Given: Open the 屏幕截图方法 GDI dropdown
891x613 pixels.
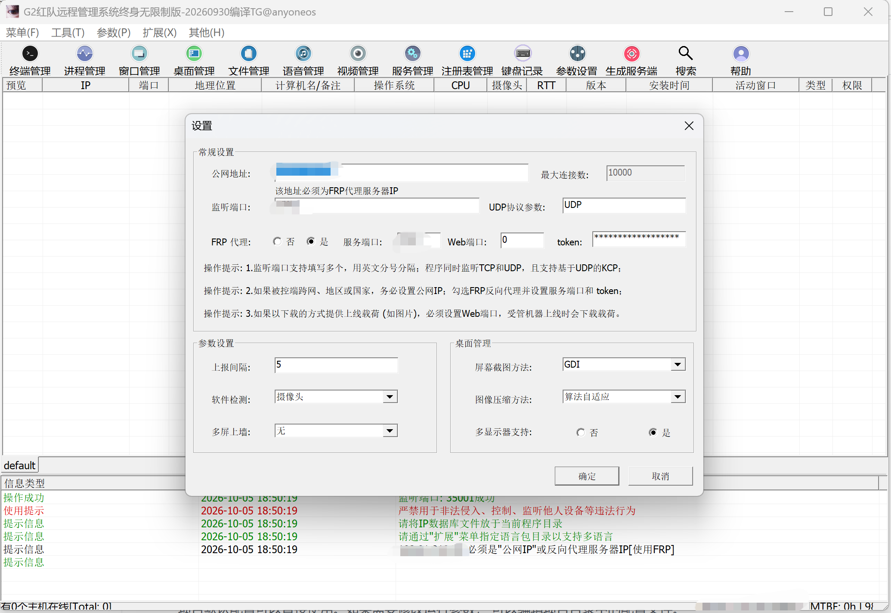Looking at the screenshot, I should click(678, 365).
